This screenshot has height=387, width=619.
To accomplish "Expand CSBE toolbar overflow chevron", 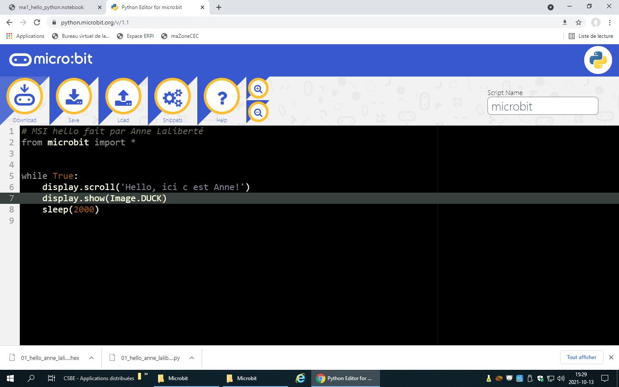I will pyautogui.click(x=146, y=374).
